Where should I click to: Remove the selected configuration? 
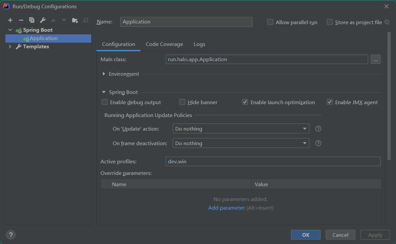tap(21, 20)
